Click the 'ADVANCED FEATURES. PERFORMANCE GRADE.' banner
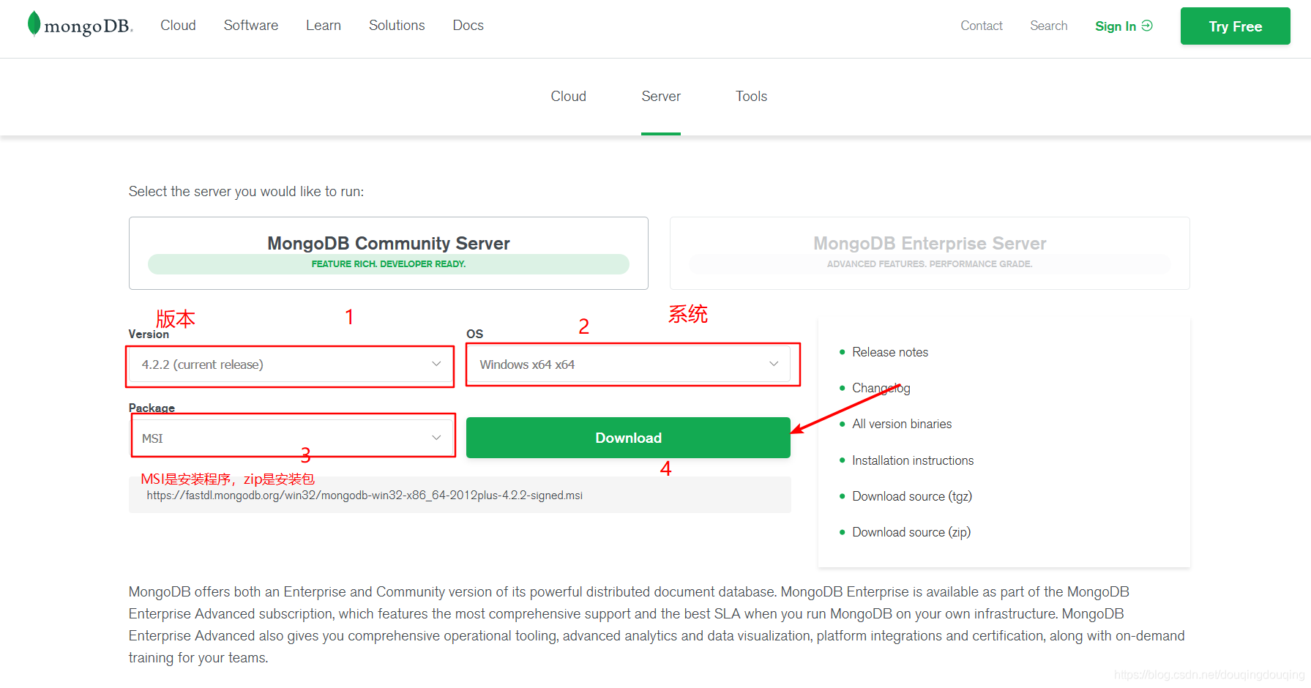Image resolution: width=1311 pixels, height=688 pixels. [x=930, y=264]
